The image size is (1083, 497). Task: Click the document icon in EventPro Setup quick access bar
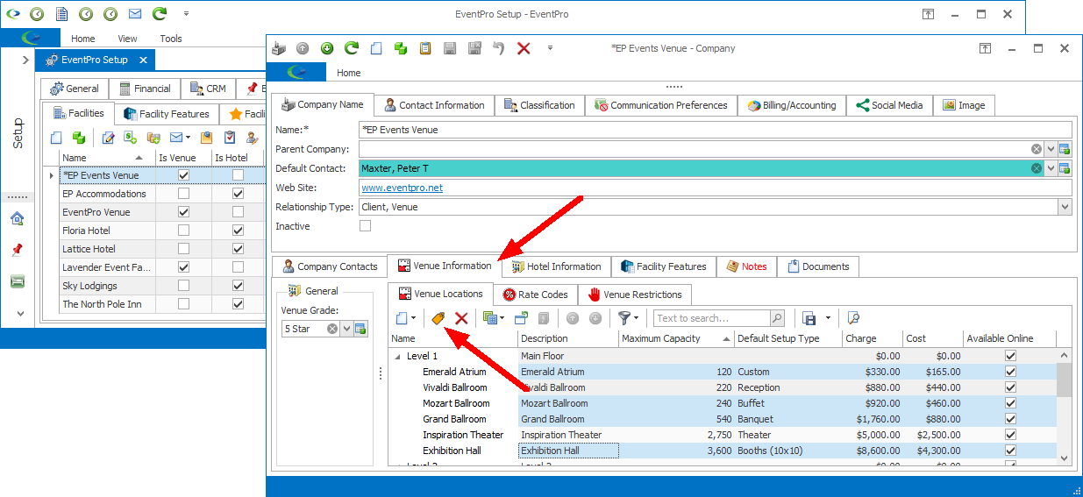(x=61, y=14)
